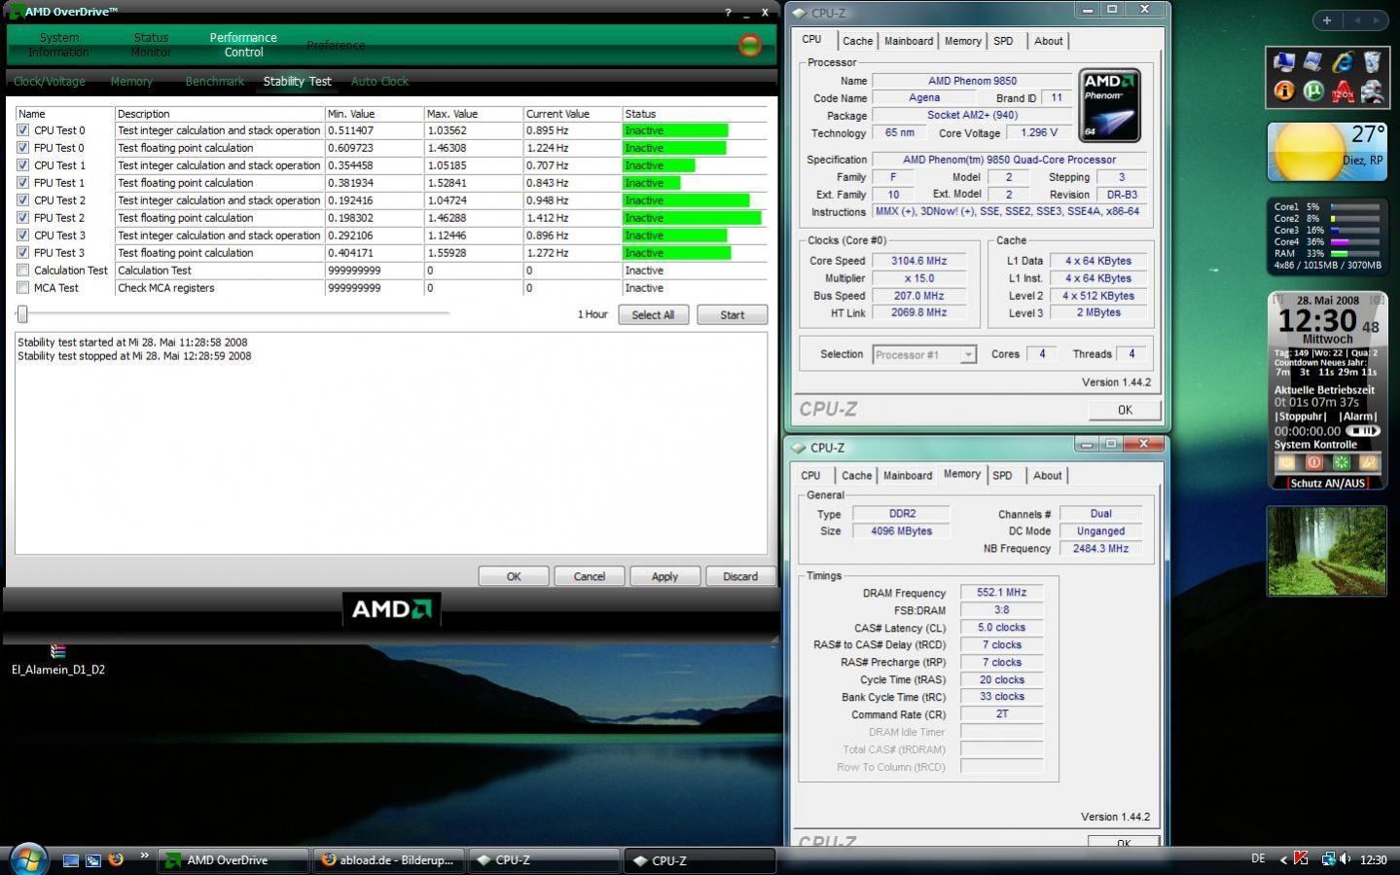Uncheck the CPU Test 1 checkbox
This screenshot has height=875, width=1400.
click(x=22, y=165)
